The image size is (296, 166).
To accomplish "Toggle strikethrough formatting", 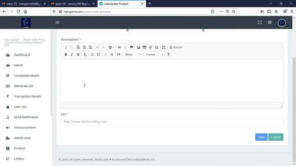I will [78, 54].
